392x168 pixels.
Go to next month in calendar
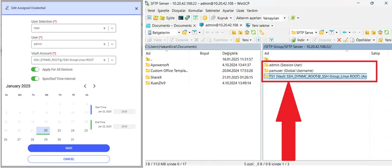click(x=94, y=86)
